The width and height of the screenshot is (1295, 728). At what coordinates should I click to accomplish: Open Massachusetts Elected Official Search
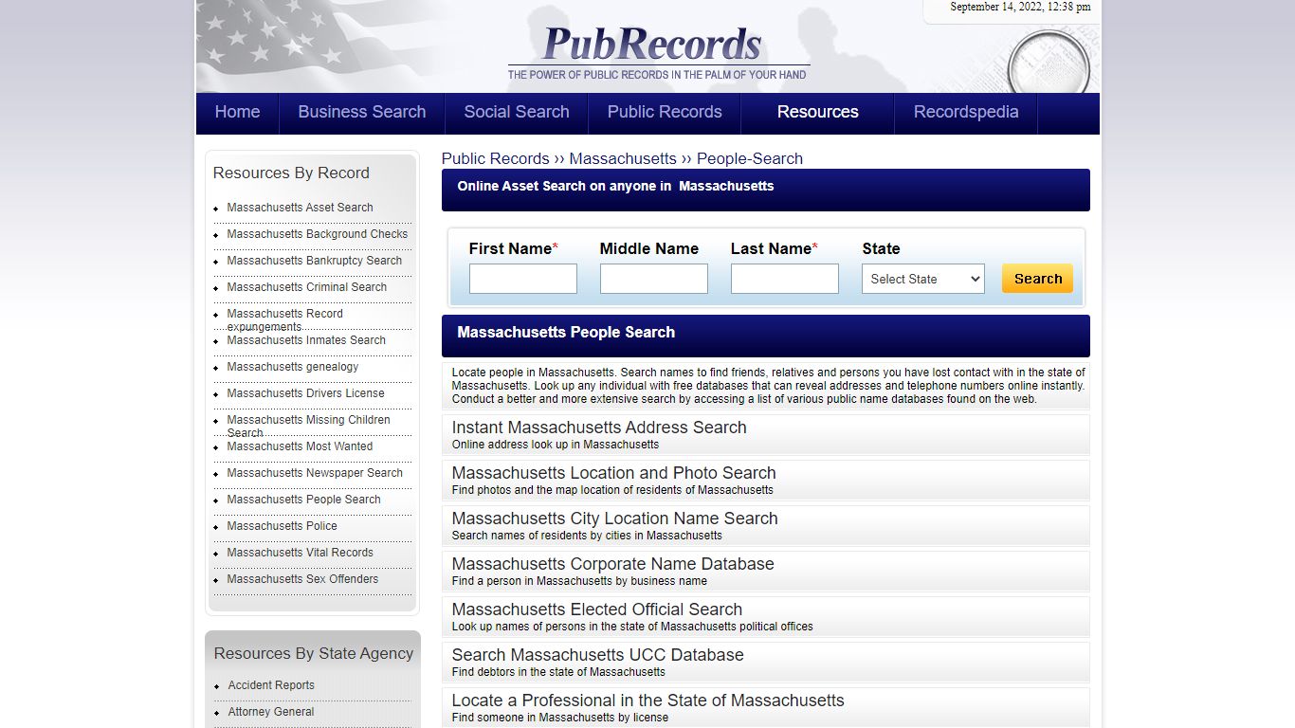pos(597,610)
